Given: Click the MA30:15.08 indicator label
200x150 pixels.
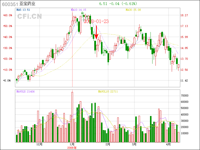Looking at the screenshot, I should coord(133,10).
